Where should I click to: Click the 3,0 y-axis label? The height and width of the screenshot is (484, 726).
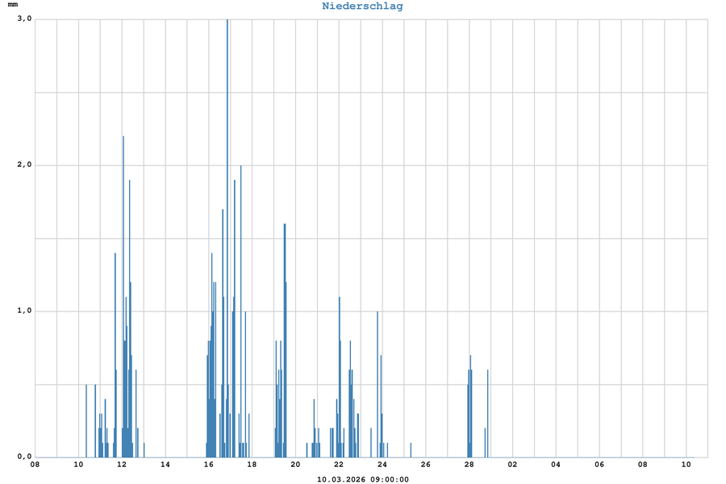(24, 19)
